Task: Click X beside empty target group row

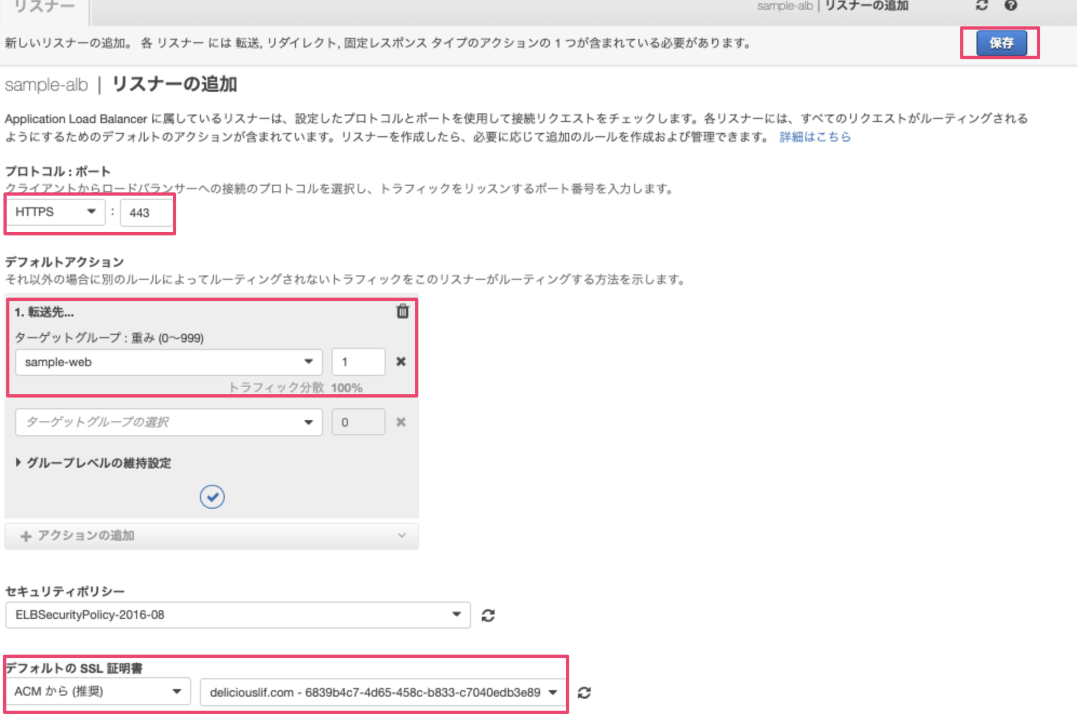Action: pos(401,422)
